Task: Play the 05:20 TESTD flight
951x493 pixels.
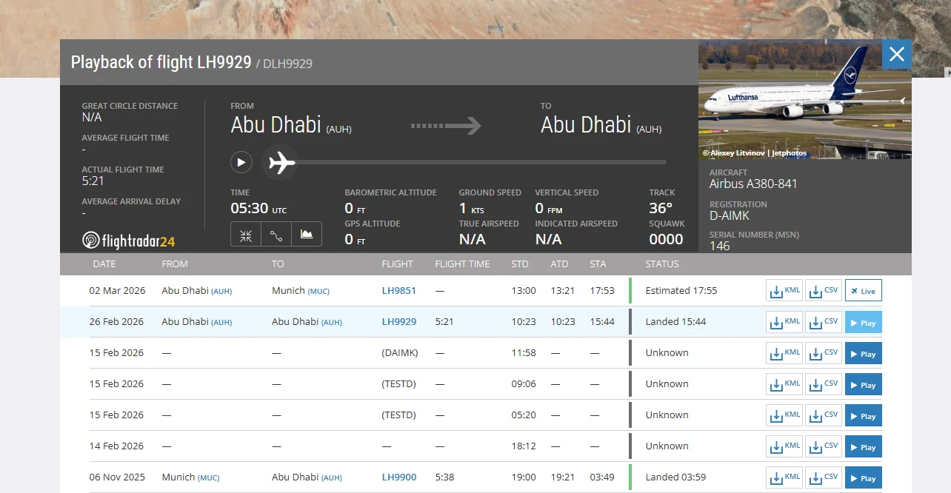Action: [864, 415]
